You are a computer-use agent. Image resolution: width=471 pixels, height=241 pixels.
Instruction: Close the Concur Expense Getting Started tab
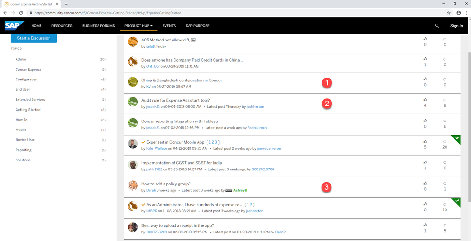click(57, 4)
